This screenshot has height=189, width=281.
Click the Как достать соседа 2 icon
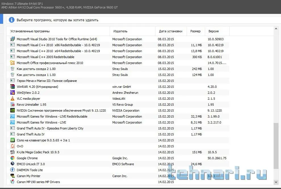(x=13, y=69)
